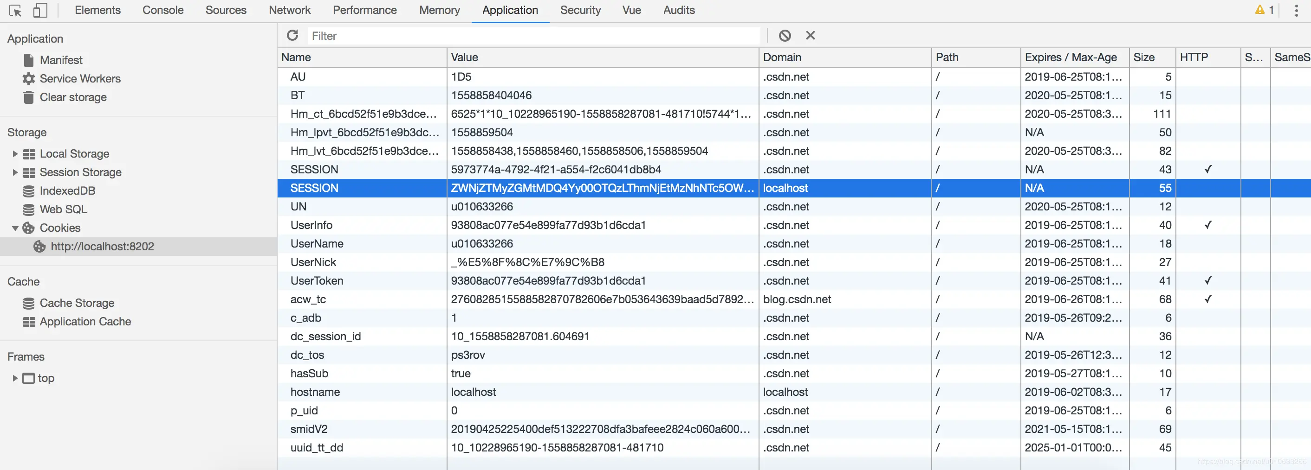This screenshot has height=470, width=1311.
Task: Select the uuid_tt_dd cookie row
Action: (x=794, y=448)
